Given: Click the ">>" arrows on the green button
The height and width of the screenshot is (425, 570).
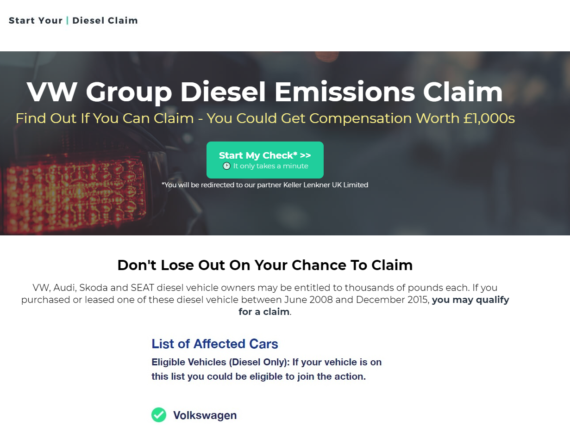Looking at the screenshot, I should click(x=306, y=155).
